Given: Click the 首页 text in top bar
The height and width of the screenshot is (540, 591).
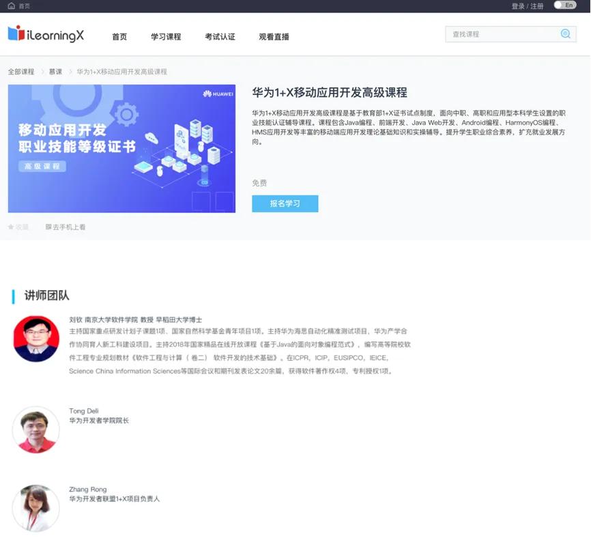Looking at the screenshot, I should point(25,6).
